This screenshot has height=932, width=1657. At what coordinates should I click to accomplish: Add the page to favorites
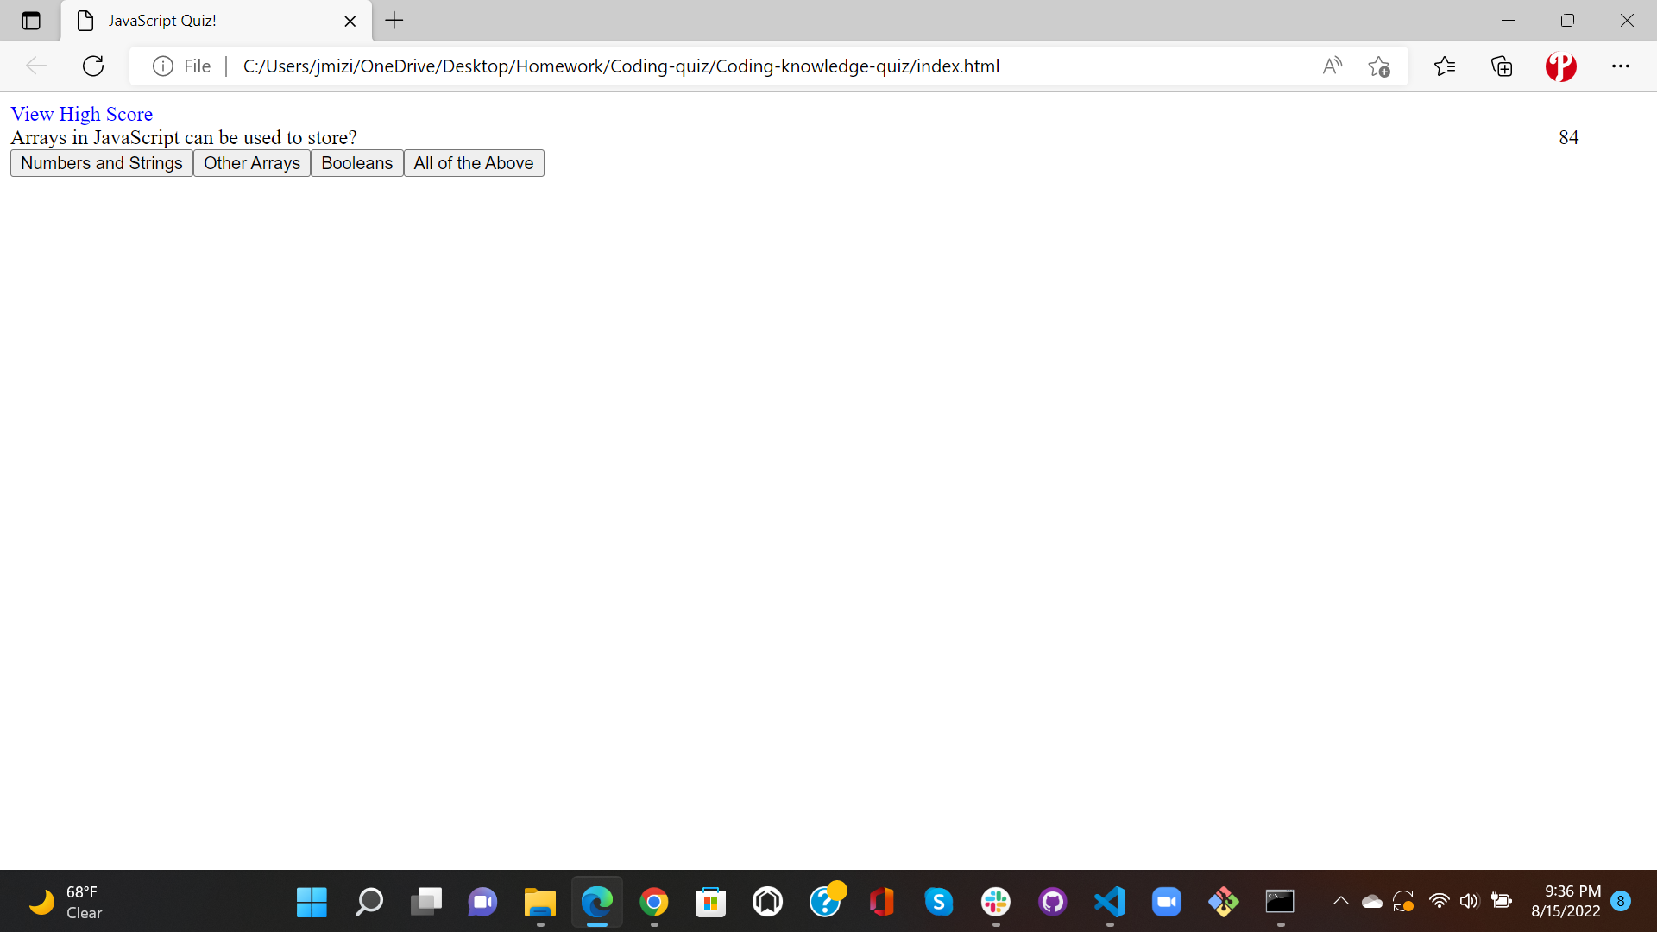(x=1378, y=66)
